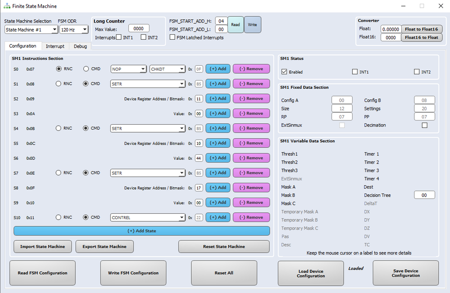Image resolution: width=450 pixels, height=293 pixels.
Task: Click the Converter Float16 input field
Action: (x=391, y=37)
